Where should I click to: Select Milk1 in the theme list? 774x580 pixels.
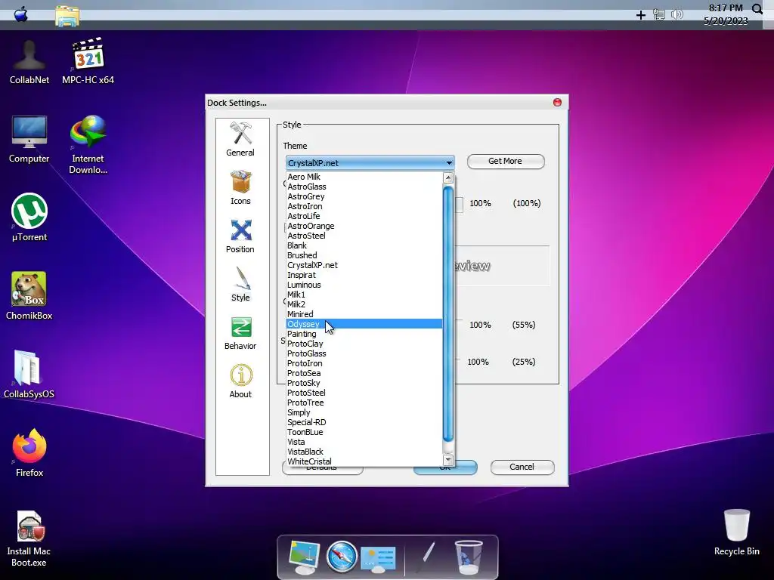364,295
